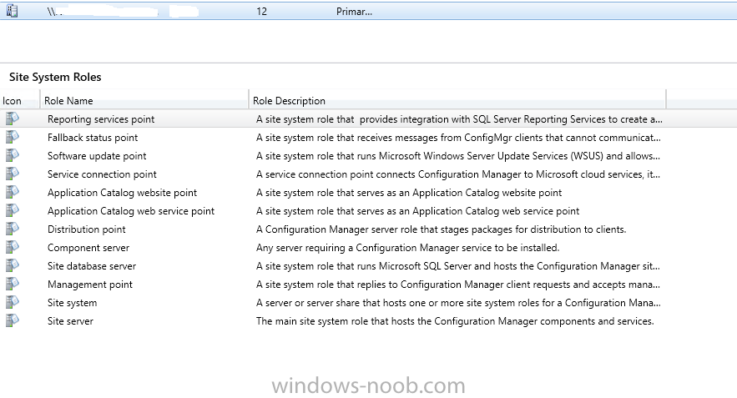
Task: Click the Application Catalog web service point icon
Action: pyautogui.click(x=13, y=210)
